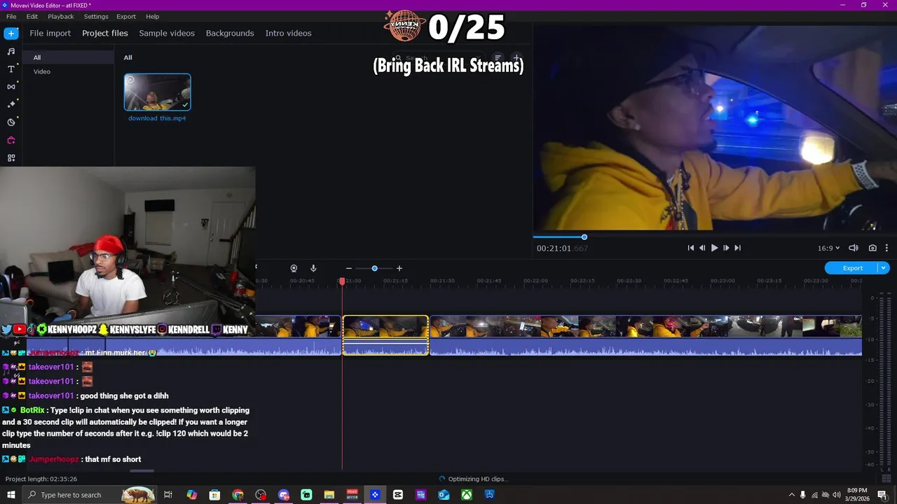The height and width of the screenshot is (504, 897).
Task: Select the Video category in the media list
Action: click(x=68, y=71)
